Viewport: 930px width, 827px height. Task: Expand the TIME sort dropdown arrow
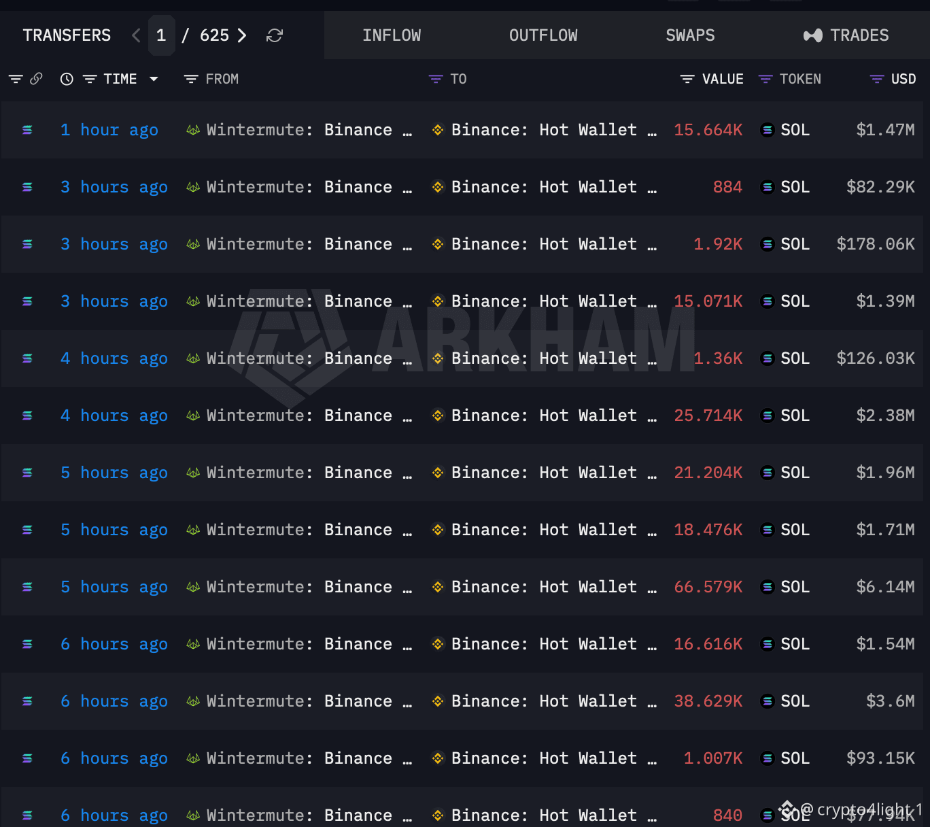pos(154,79)
